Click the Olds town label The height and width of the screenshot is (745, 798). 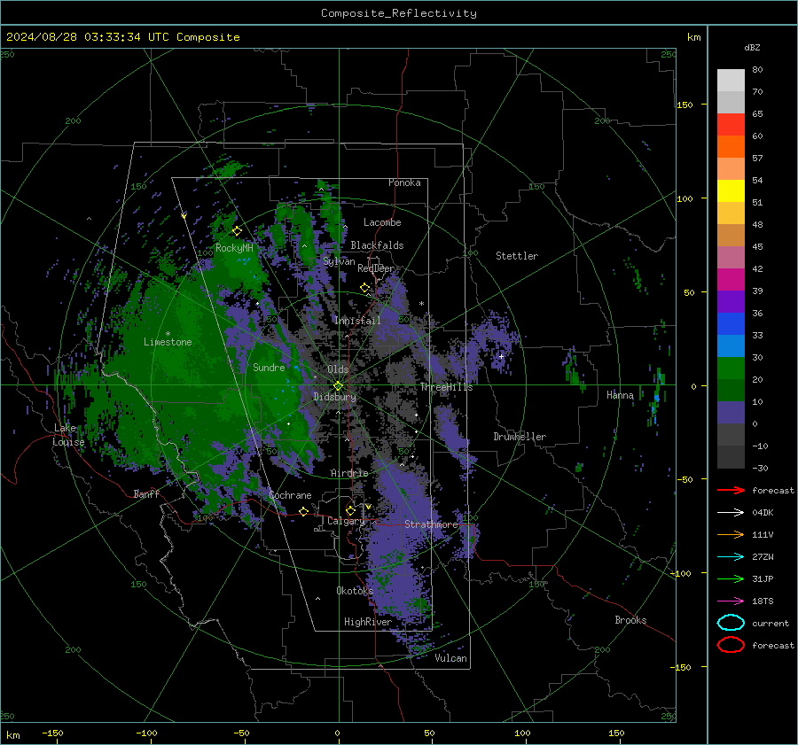pyautogui.click(x=338, y=369)
